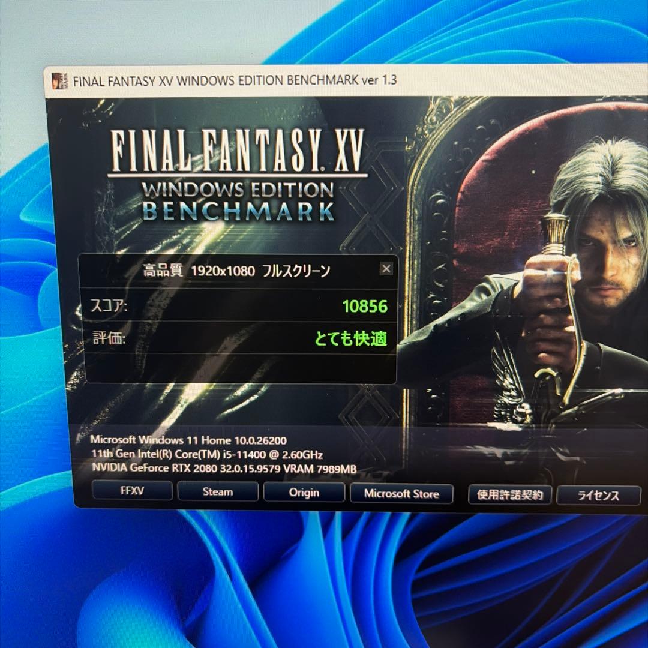Viewport: 648px width, 648px height.
Task: Open the 使用許諾契約 button
Action: (x=509, y=494)
